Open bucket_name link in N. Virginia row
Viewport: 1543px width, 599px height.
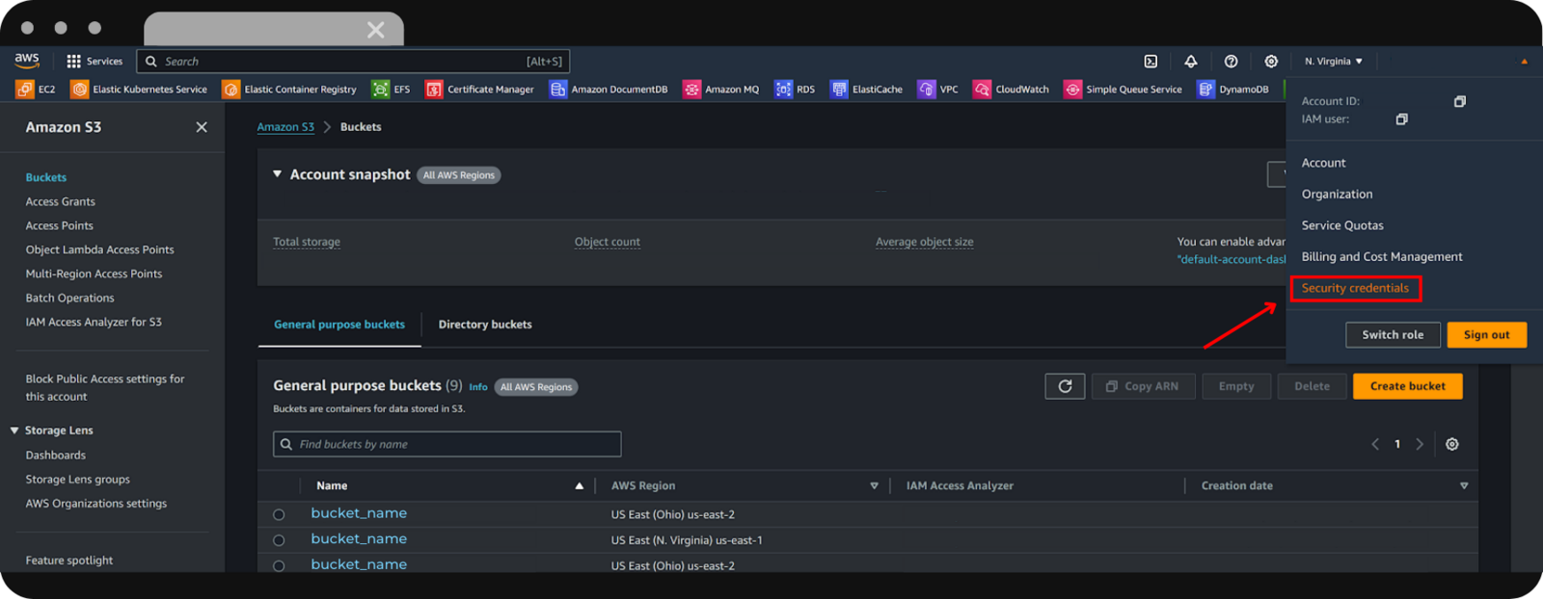(x=359, y=539)
